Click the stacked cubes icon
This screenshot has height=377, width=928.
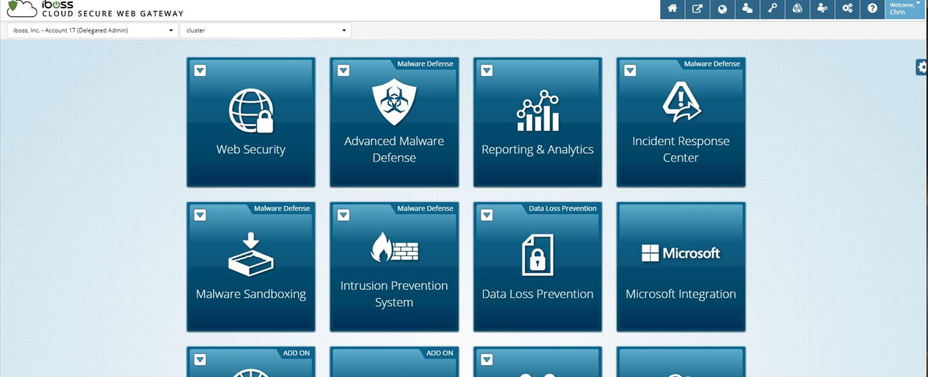point(797,9)
